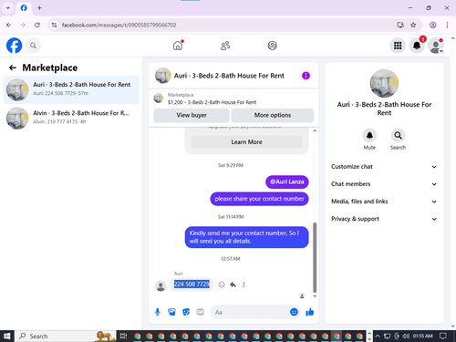Reload the page in browser
Viewport: 456px width, 342px height.
pos(37,25)
